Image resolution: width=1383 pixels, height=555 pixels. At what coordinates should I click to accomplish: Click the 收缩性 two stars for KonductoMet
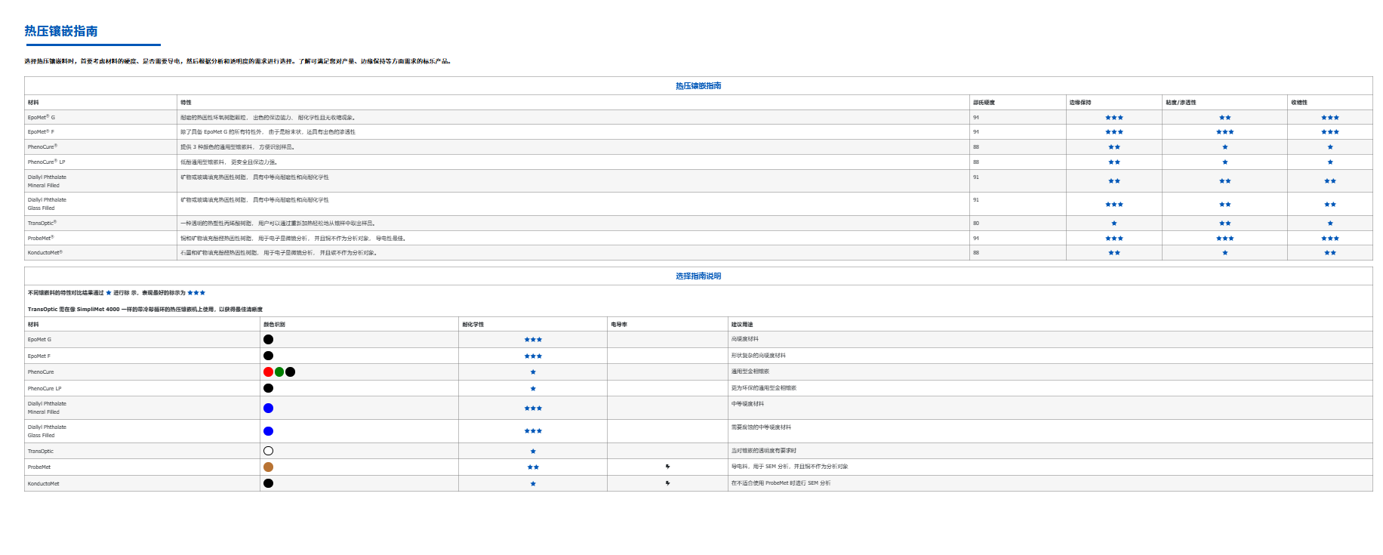coord(1330,253)
